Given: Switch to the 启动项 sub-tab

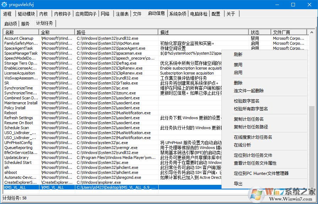Looking at the screenshot, I should pos(10,24).
